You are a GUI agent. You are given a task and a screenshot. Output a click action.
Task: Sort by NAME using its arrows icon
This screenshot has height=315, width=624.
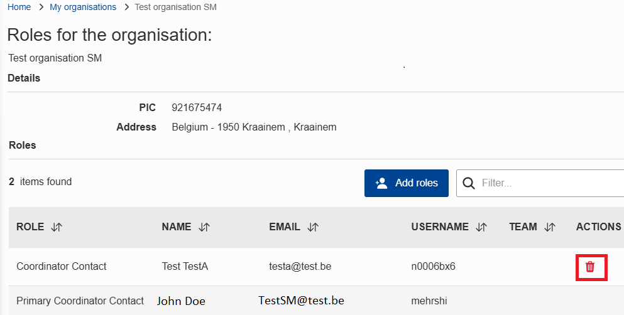tap(204, 227)
